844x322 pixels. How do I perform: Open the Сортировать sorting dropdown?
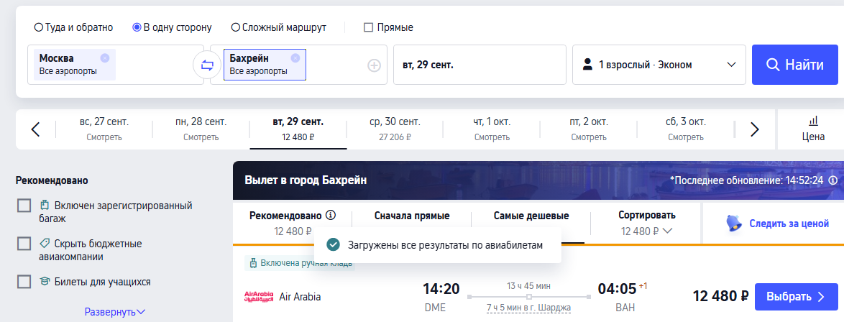point(646,223)
